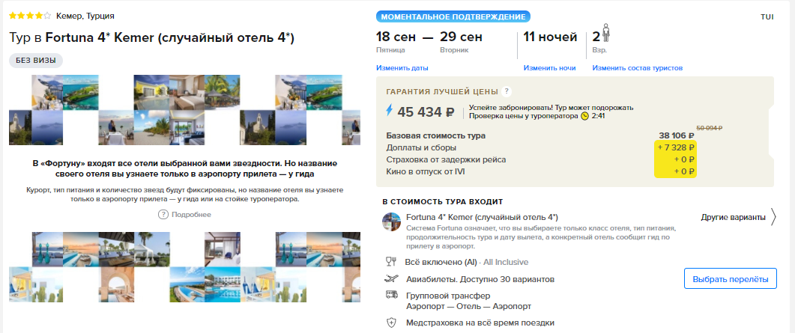Click the TUI tour operator label

pyautogui.click(x=767, y=16)
